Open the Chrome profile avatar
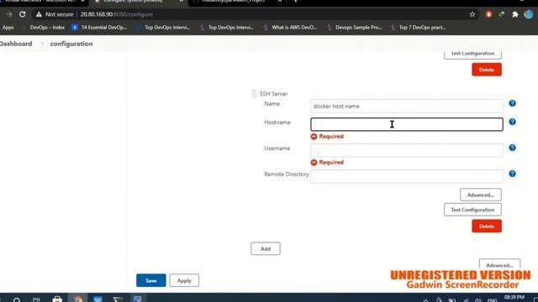This screenshot has height=302, width=538. 529,14
